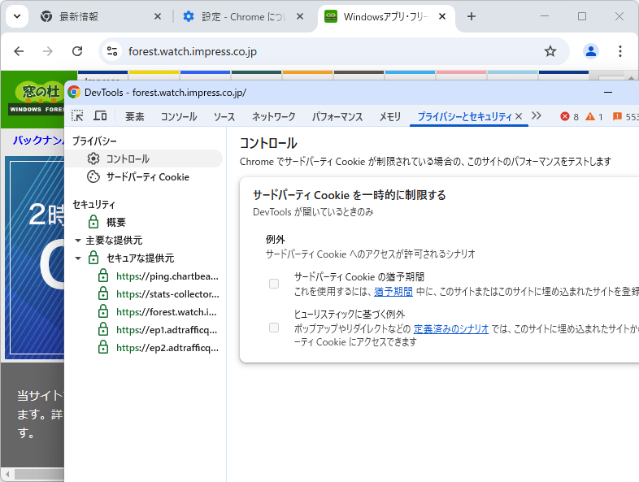Minimize the DevTools window

pos(608,93)
